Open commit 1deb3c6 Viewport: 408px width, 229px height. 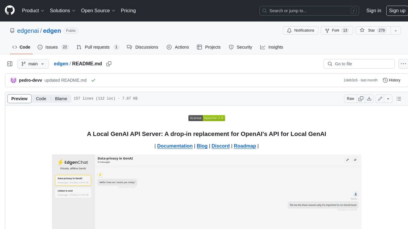point(350,80)
